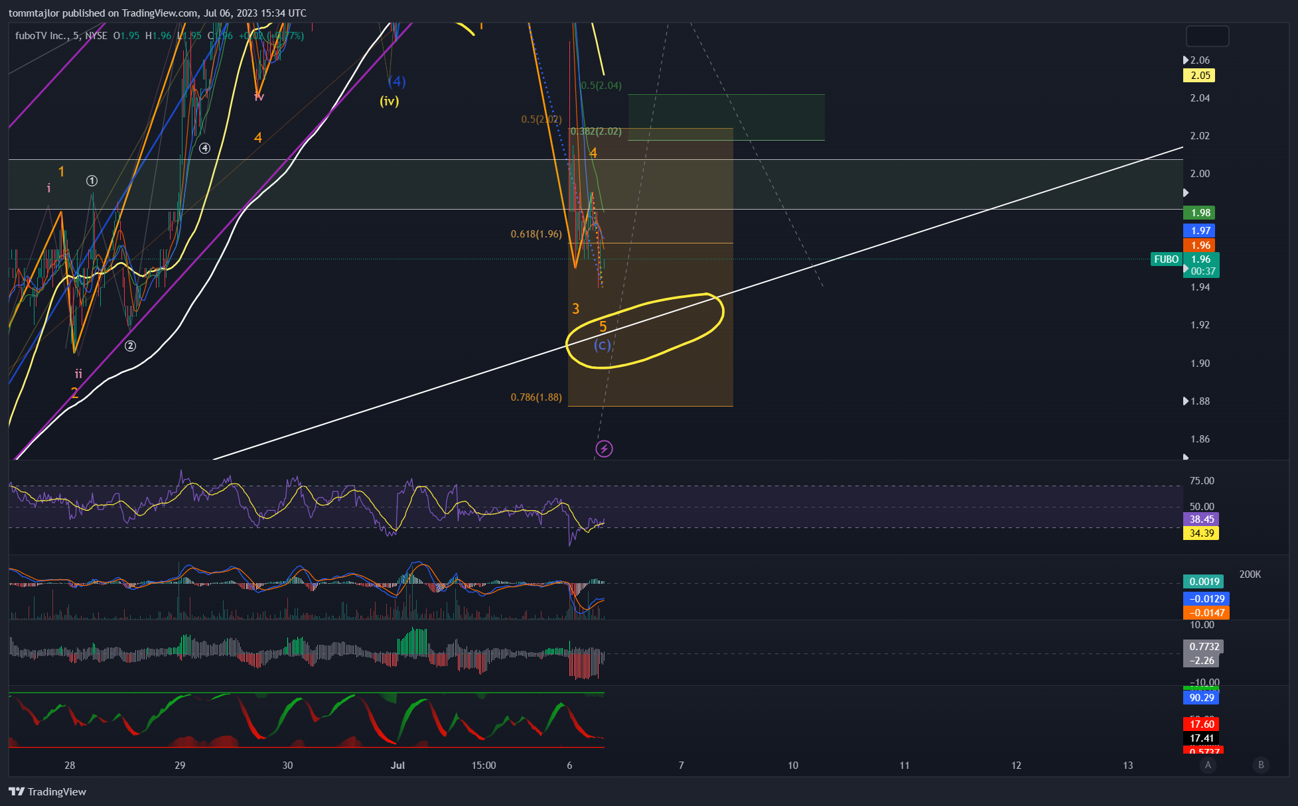Click the 13 date label on time axis
Image resolution: width=1298 pixels, height=806 pixels.
click(1128, 766)
